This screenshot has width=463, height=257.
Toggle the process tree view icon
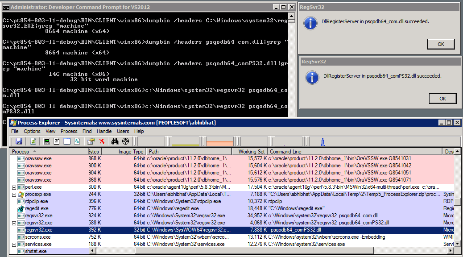57,141
